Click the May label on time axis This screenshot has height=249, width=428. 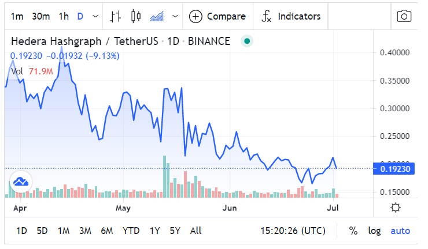click(x=123, y=208)
